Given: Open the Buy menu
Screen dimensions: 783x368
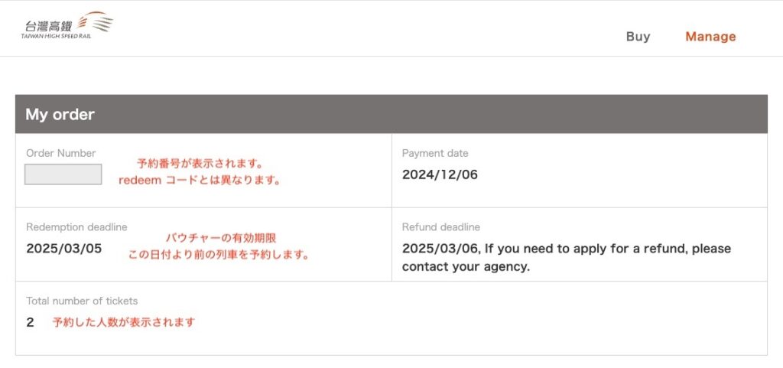Looking at the screenshot, I should click(x=638, y=37).
